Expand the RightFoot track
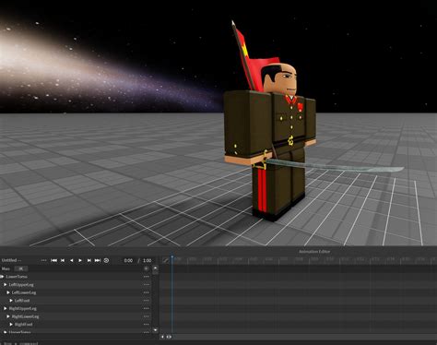 click(x=11, y=324)
